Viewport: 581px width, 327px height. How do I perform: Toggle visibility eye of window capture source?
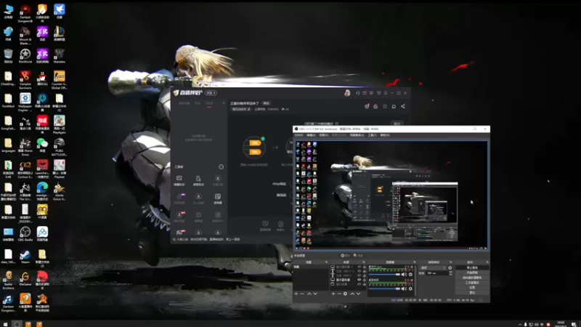359,284
